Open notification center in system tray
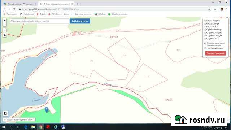Image resolution: width=231 pixels, height=130 pixels. (226, 127)
